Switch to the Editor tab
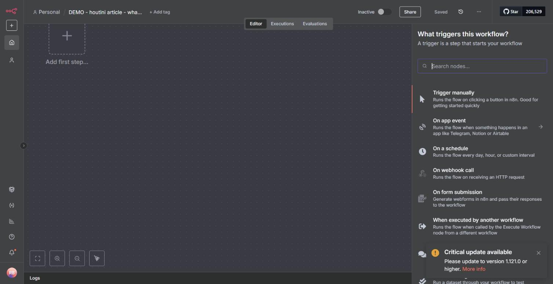This screenshot has width=553, height=284. [256, 24]
